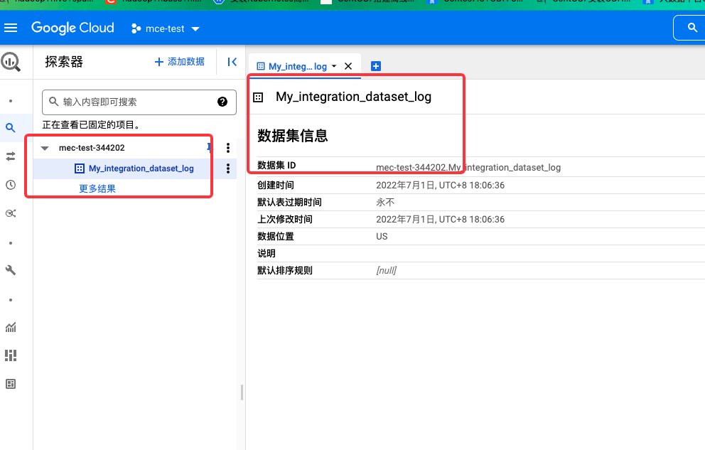Click the US data location value
The image size is (705, 450).
click(x=382, y=237)
